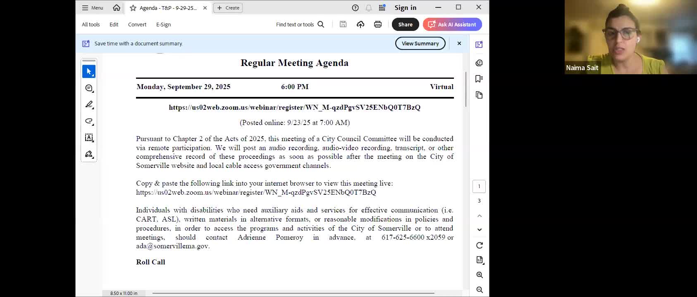Screen dimensions: 697x297
Task: Save the document with the disk icon
Action: click(x=343, y=24)
